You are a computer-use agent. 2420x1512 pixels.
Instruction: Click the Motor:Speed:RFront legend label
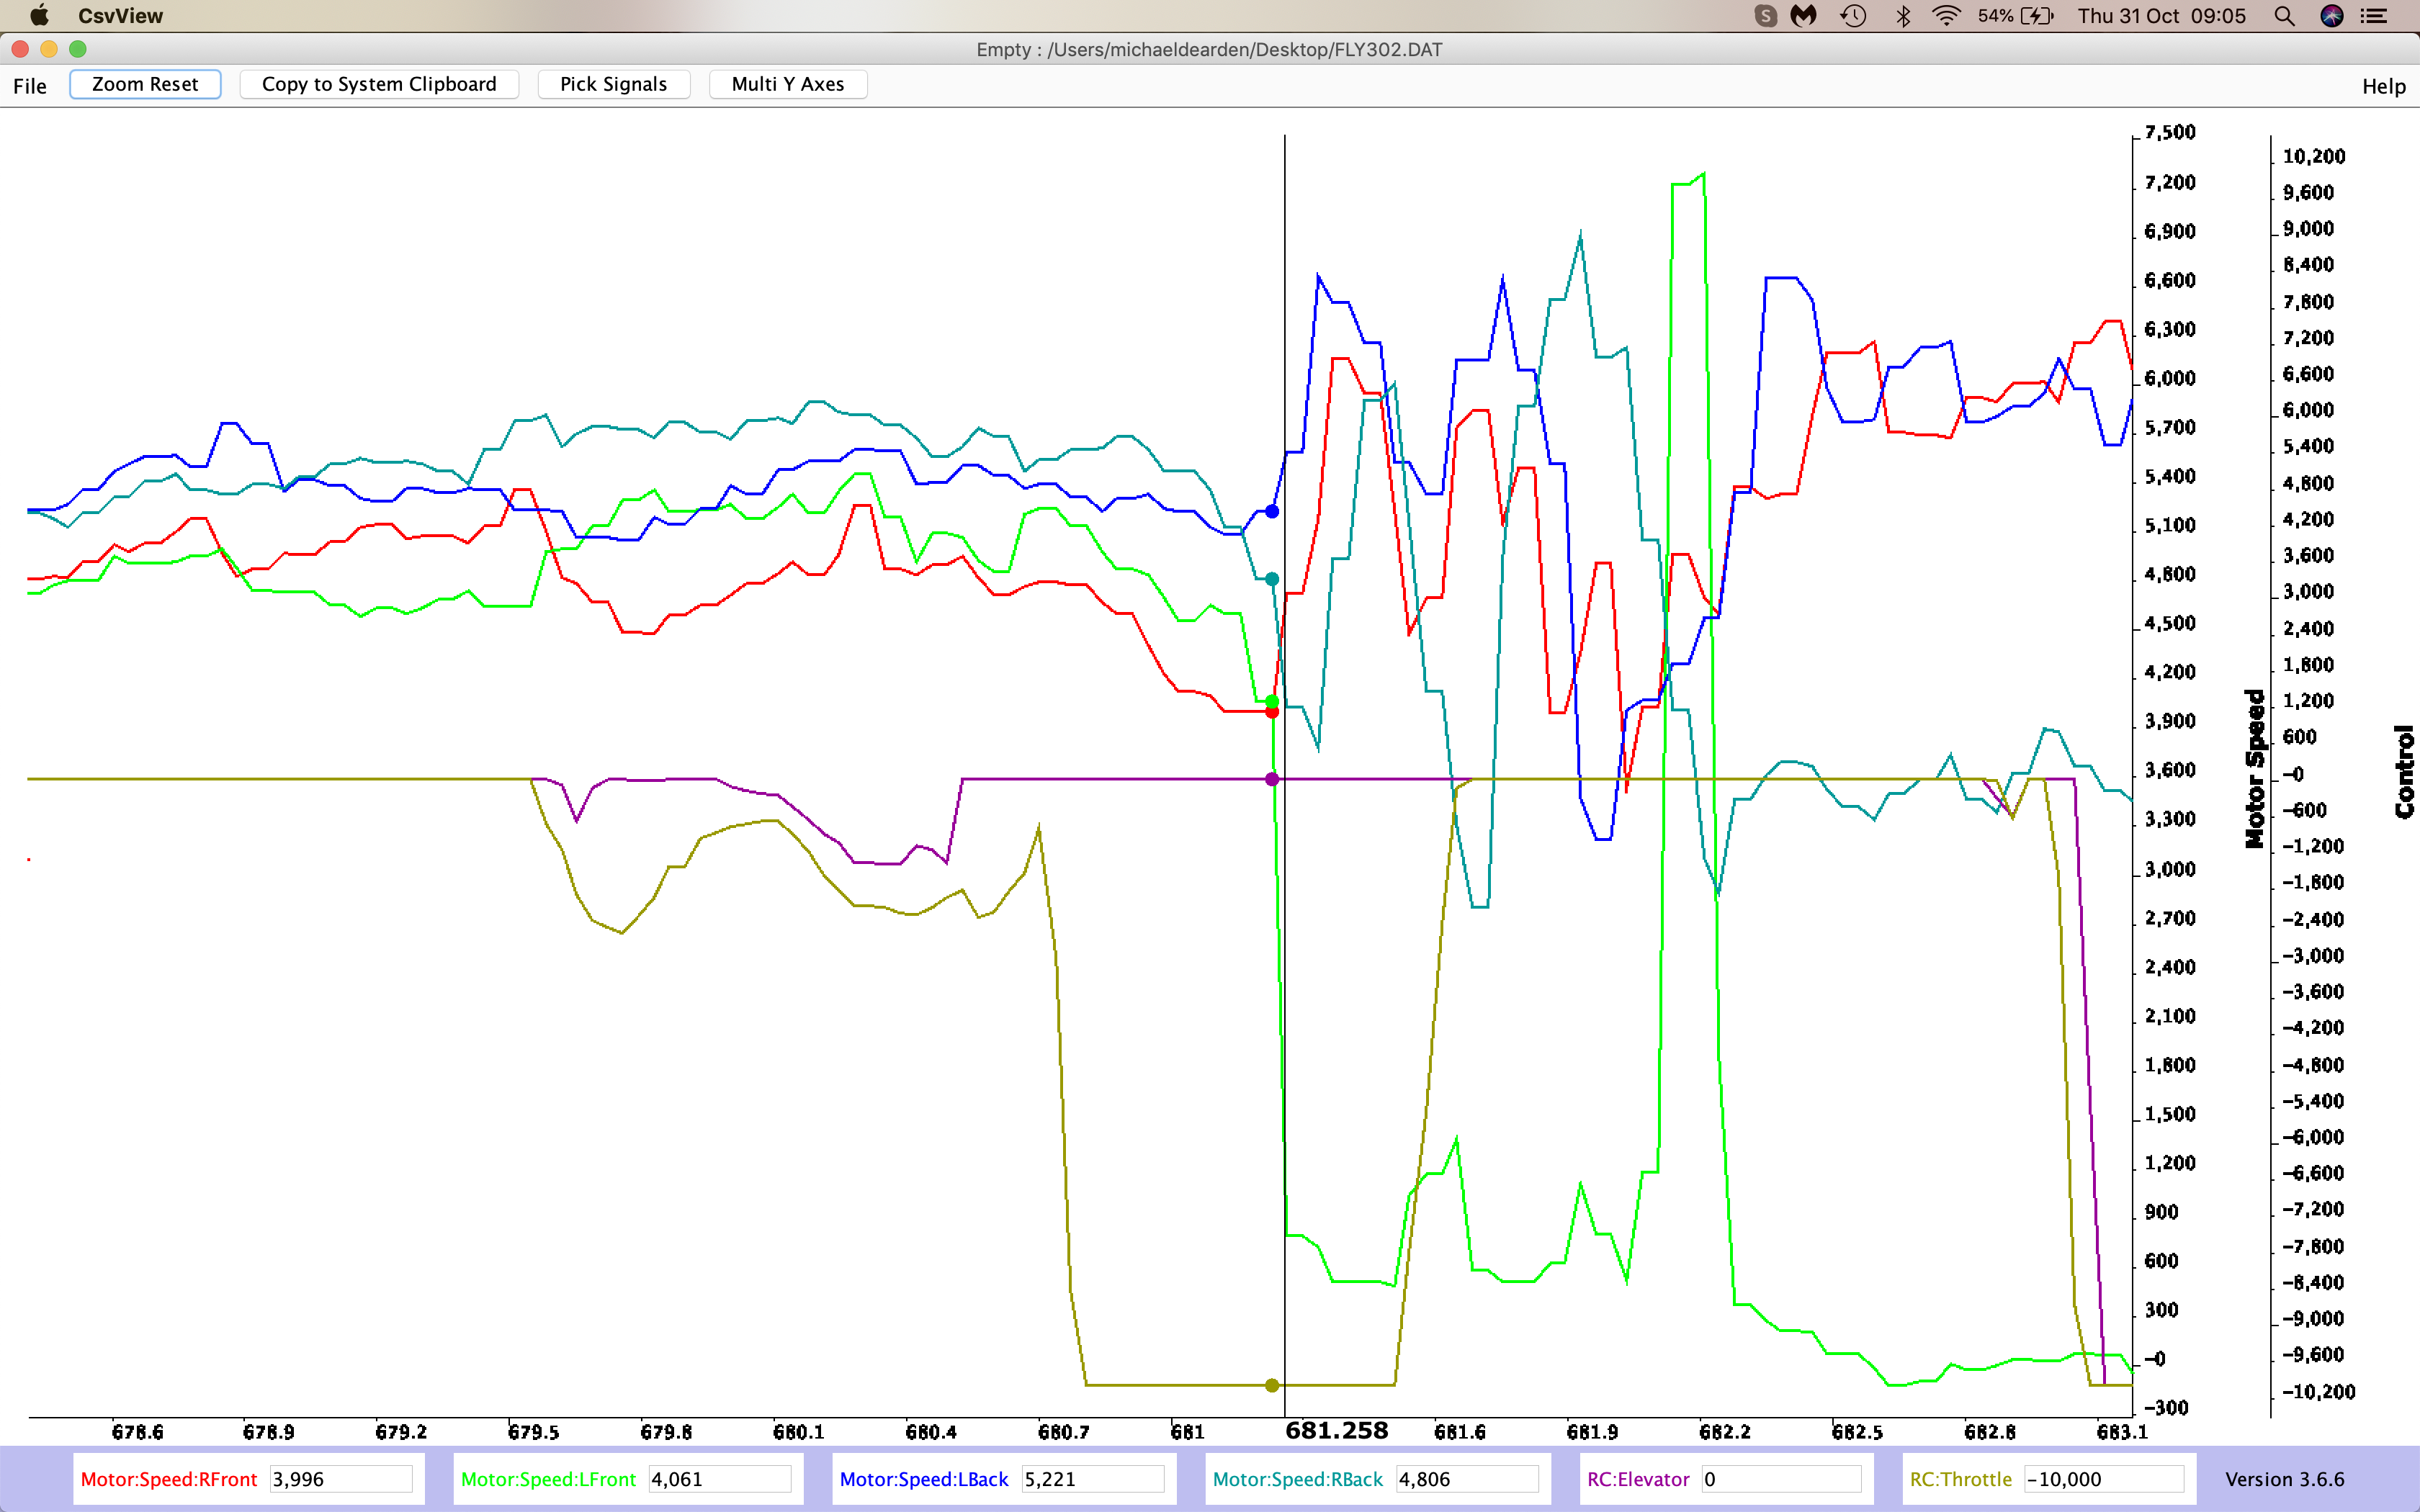tap(169, 1479)
